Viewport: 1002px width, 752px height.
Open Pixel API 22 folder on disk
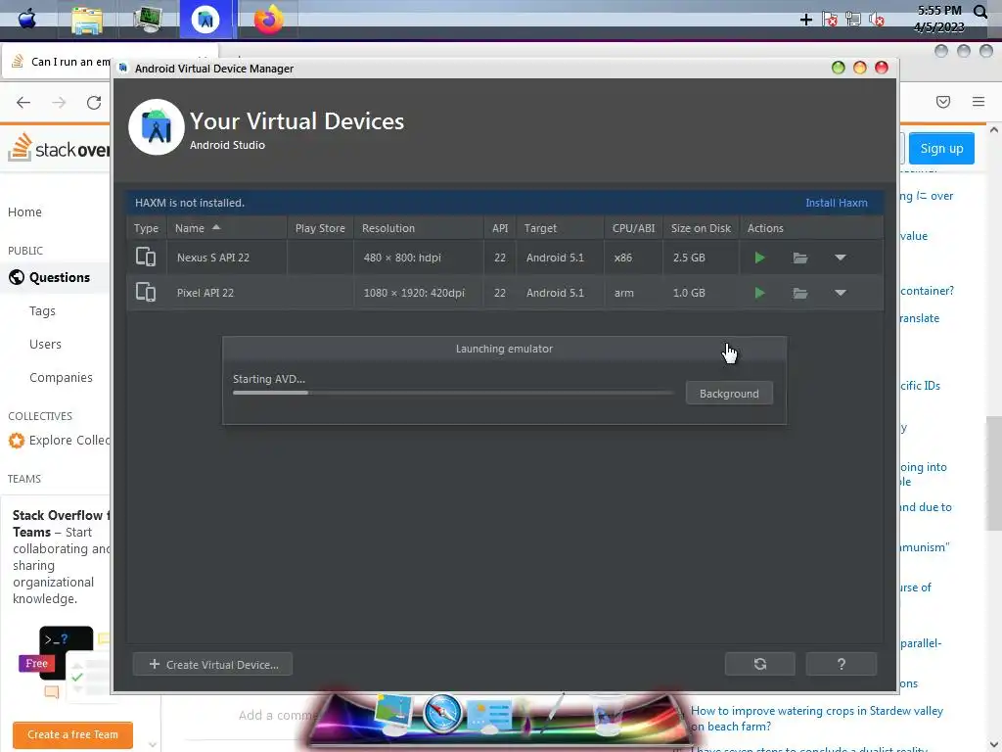point(800,293)
